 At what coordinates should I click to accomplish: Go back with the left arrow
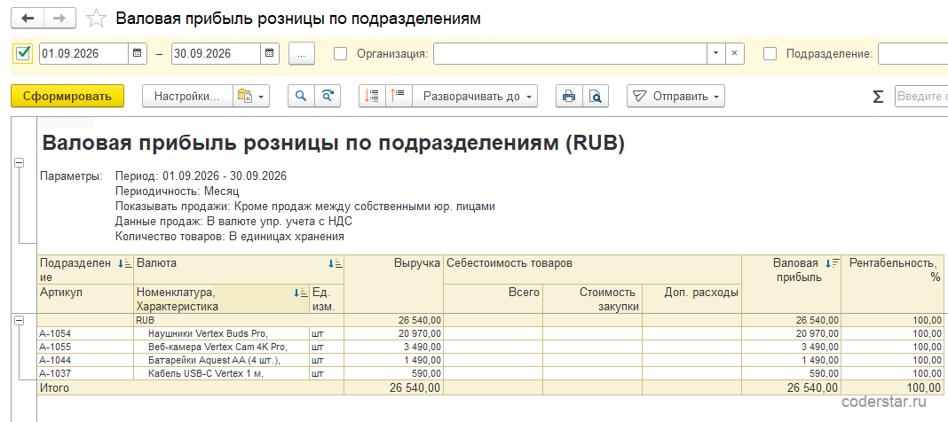[28, 18]
